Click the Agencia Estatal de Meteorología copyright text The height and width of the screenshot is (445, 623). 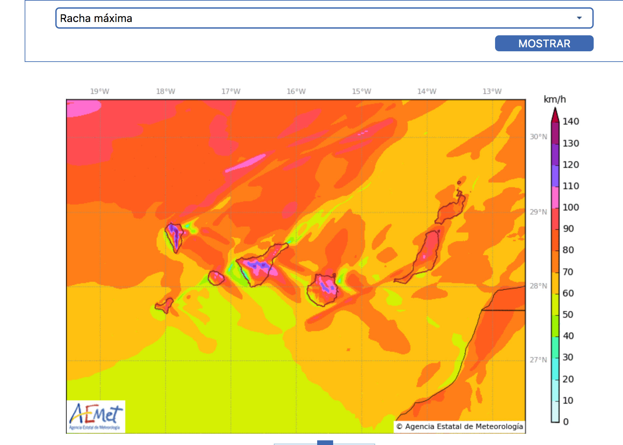(x=460, y=427)
